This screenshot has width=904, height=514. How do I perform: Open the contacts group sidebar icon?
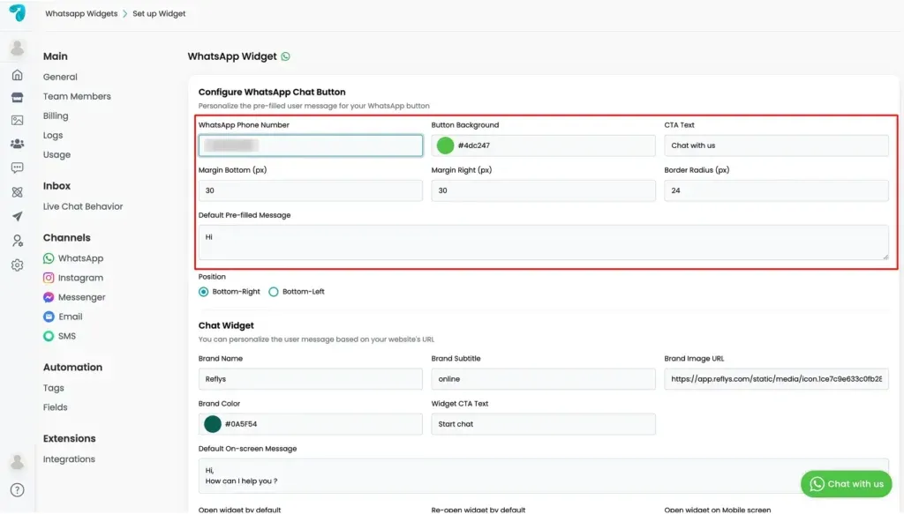coord(18,144)
